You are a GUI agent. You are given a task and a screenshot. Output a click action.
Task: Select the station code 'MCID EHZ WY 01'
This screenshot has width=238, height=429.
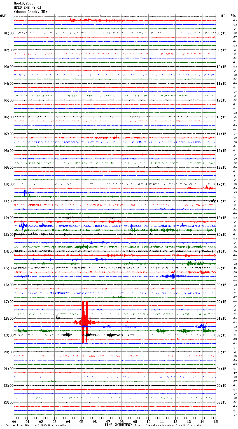[x=27, y=8]
